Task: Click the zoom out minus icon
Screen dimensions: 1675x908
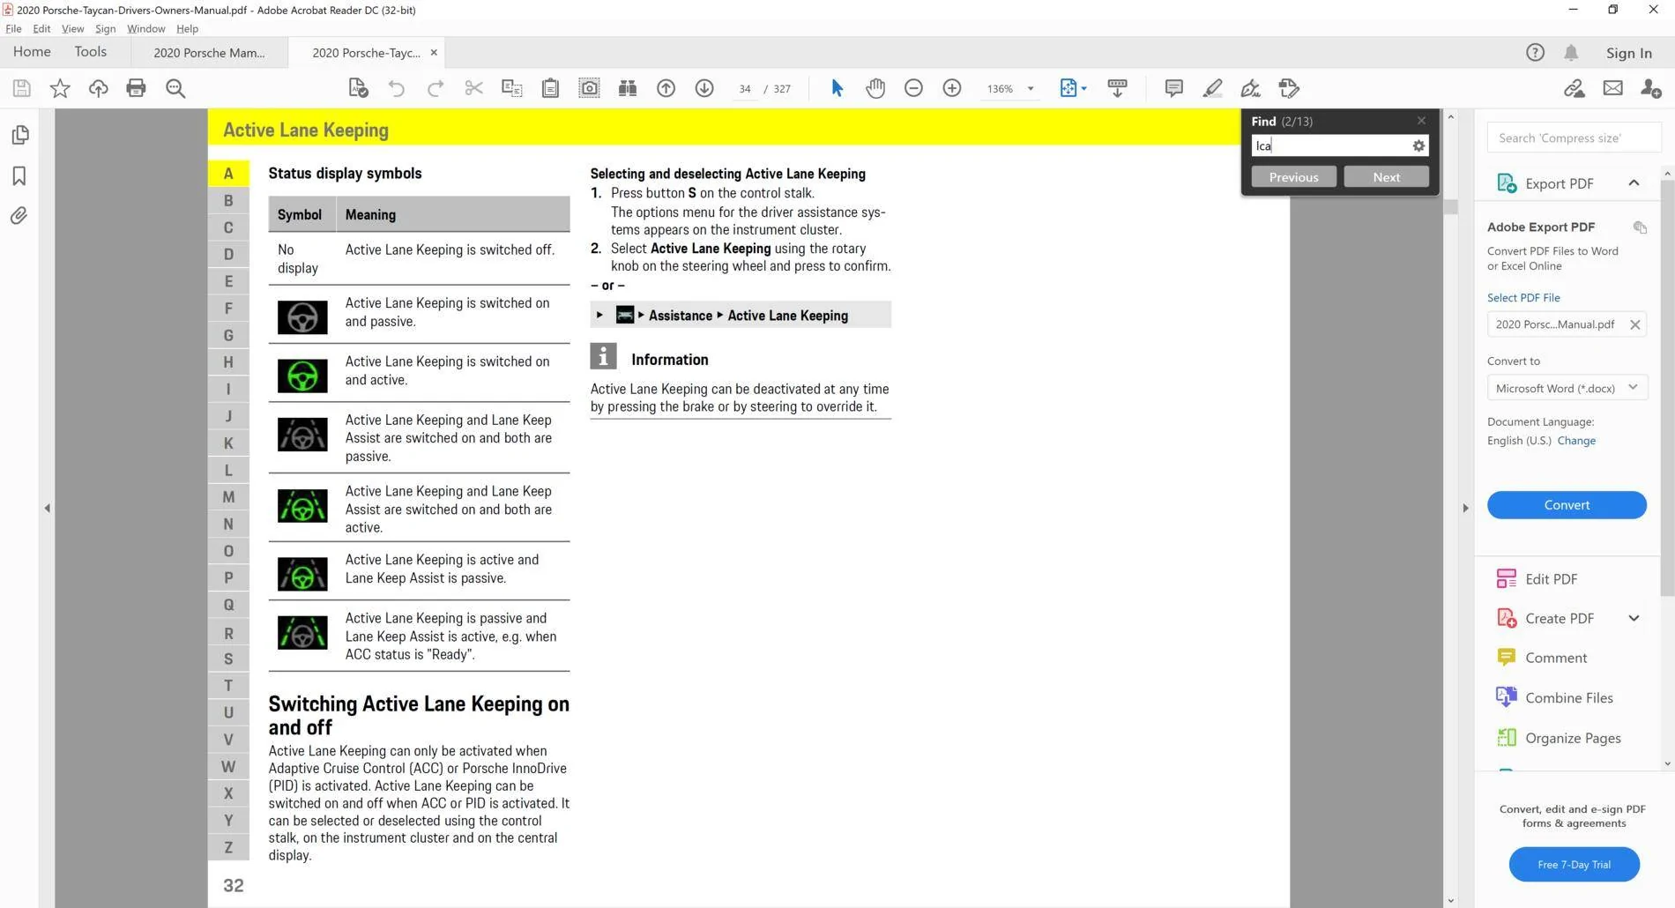Action: (x=913, y=88)
